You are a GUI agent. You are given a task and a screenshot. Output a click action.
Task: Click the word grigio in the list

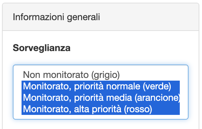[105, 75]
